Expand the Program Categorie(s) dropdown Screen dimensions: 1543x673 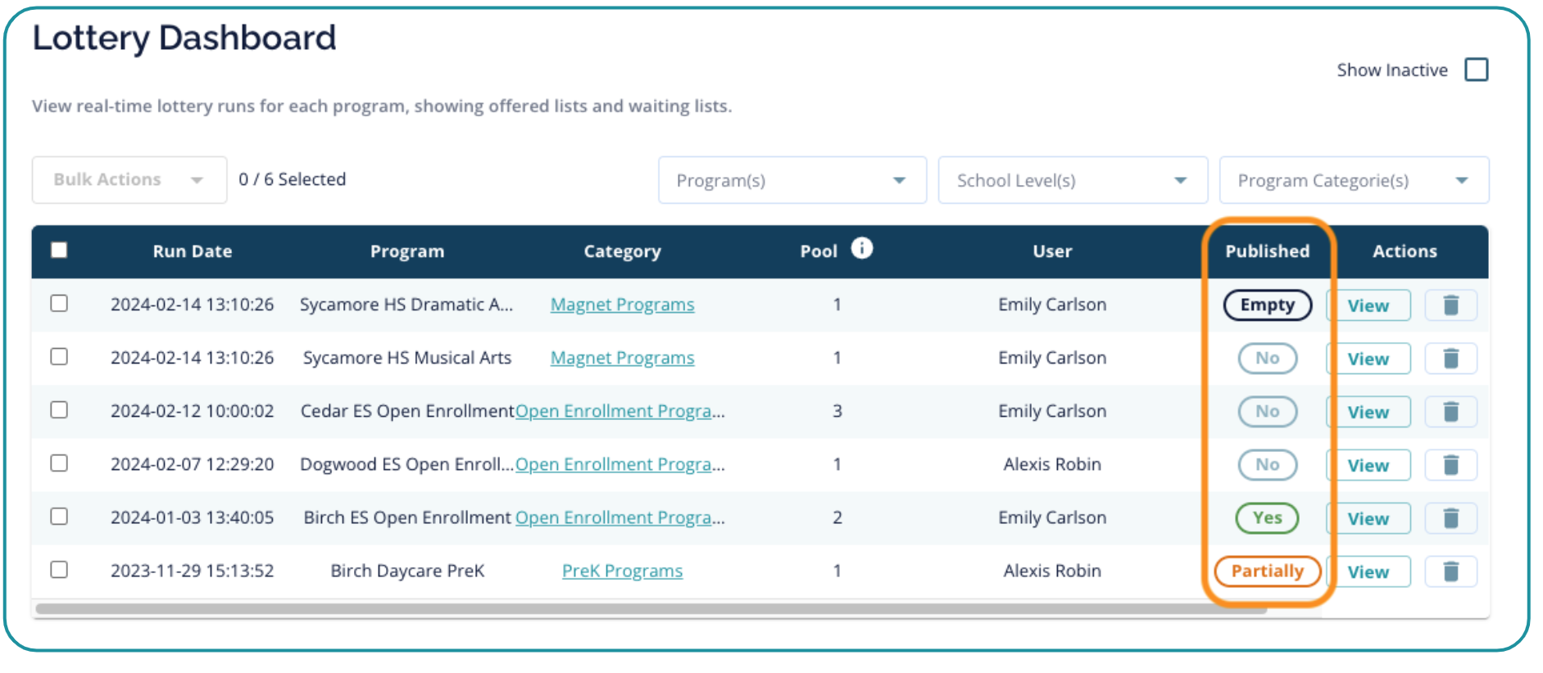tap(1353, 181)
